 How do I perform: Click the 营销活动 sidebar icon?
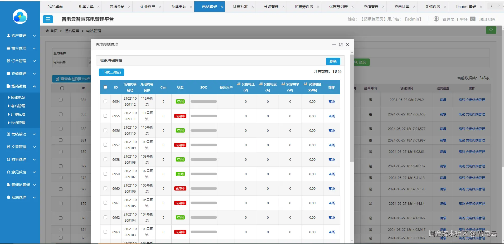8,134
